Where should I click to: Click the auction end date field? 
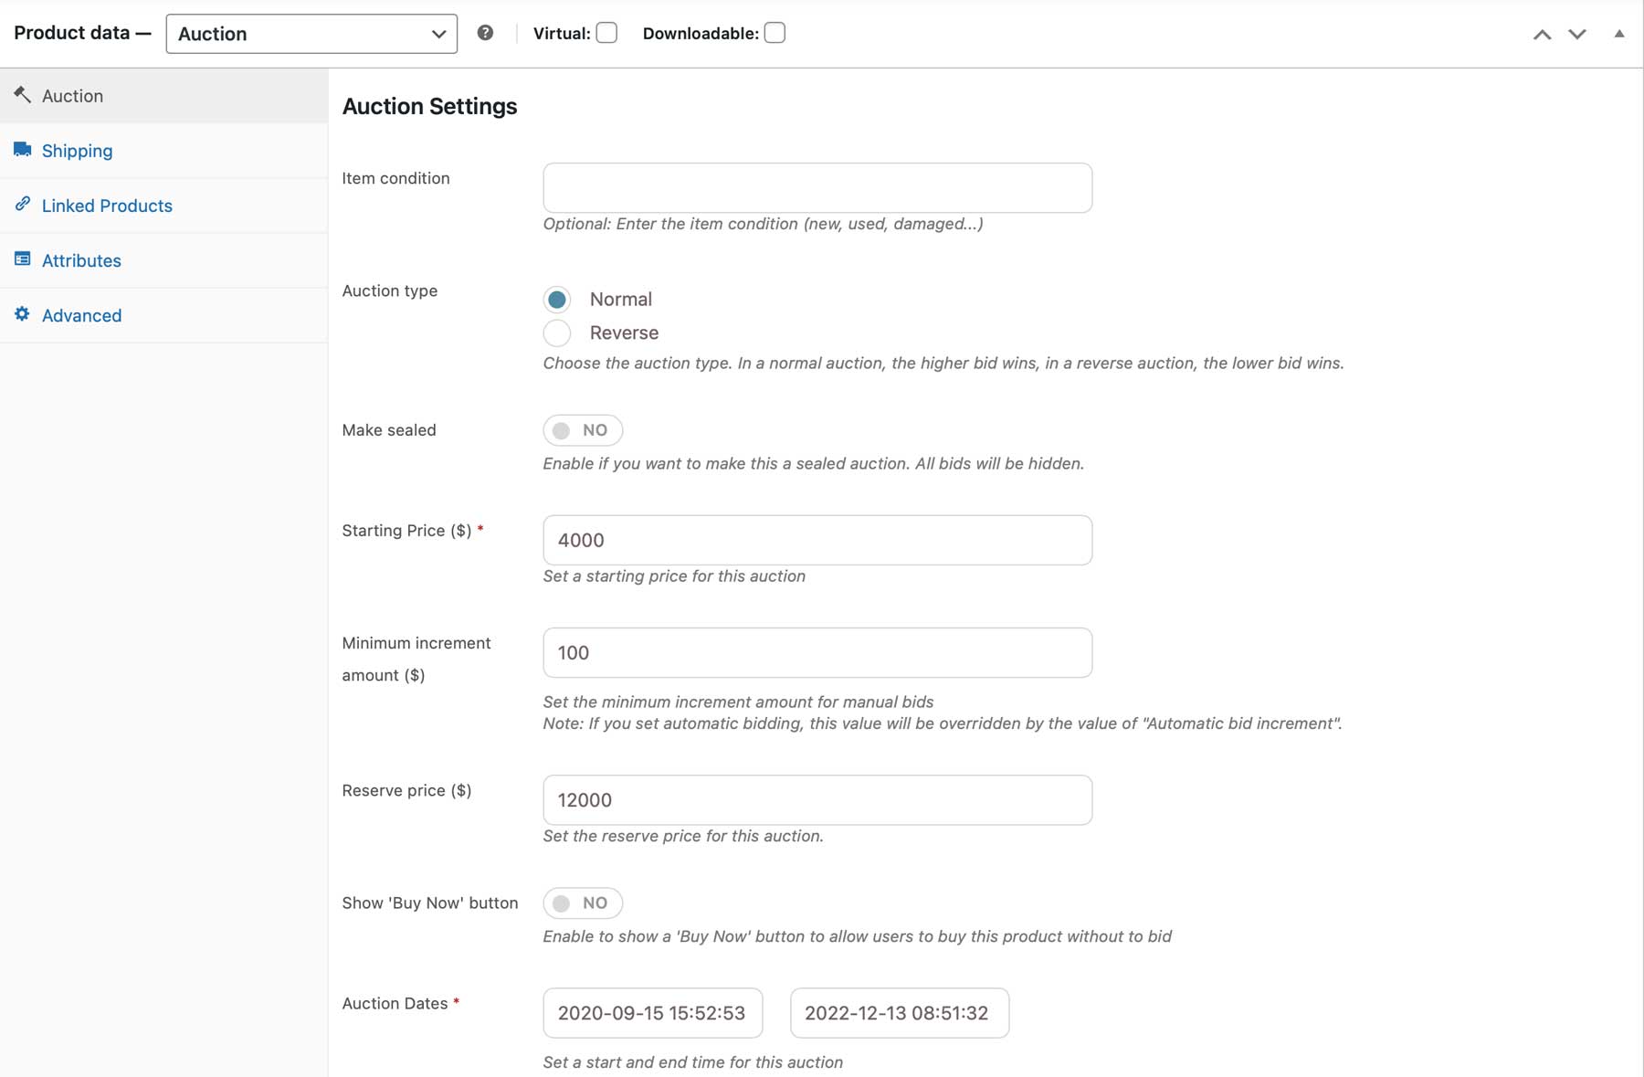pos(899,1012)
